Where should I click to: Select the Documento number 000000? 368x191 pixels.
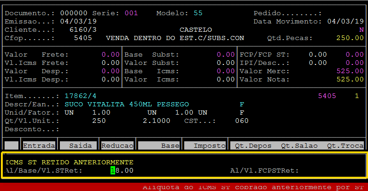point(74,13)
